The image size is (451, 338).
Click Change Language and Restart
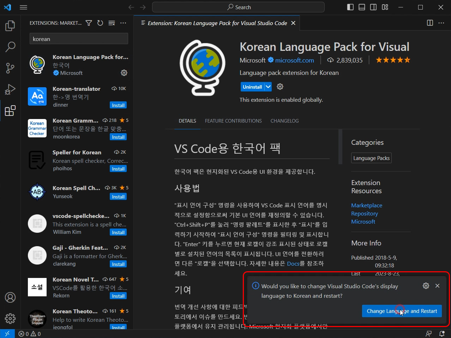[402, 311]
